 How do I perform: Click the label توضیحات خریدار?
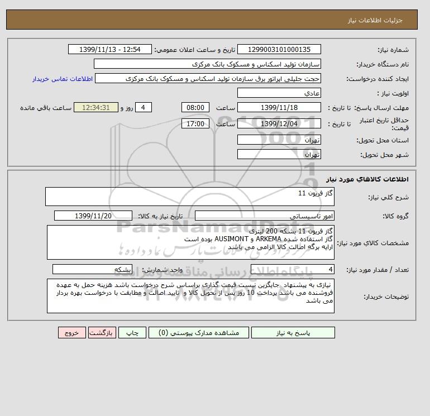[386, 297]
